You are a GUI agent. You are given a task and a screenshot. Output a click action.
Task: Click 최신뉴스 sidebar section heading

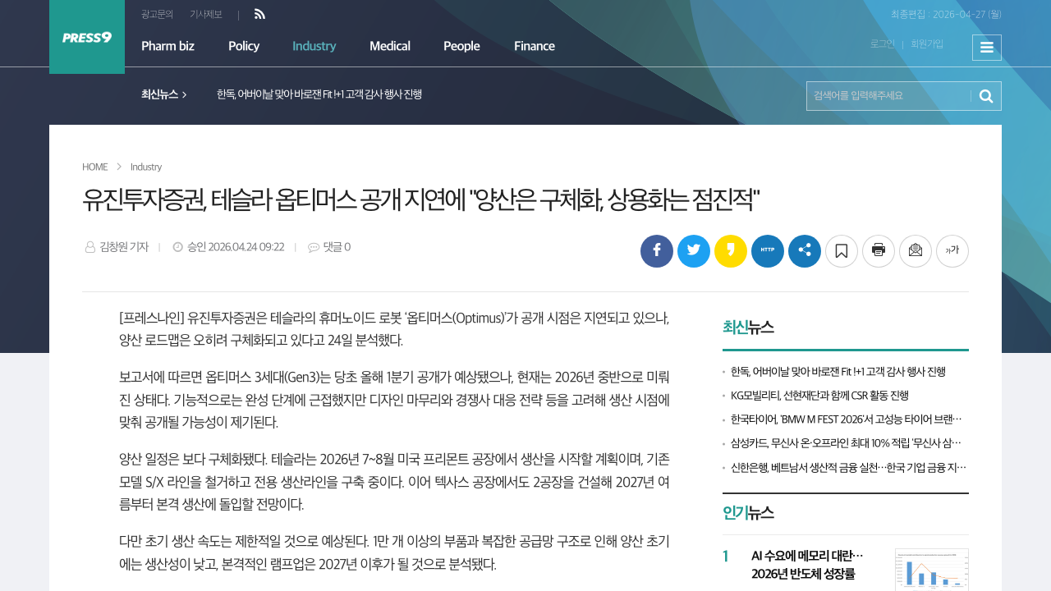tap(748, 328)
